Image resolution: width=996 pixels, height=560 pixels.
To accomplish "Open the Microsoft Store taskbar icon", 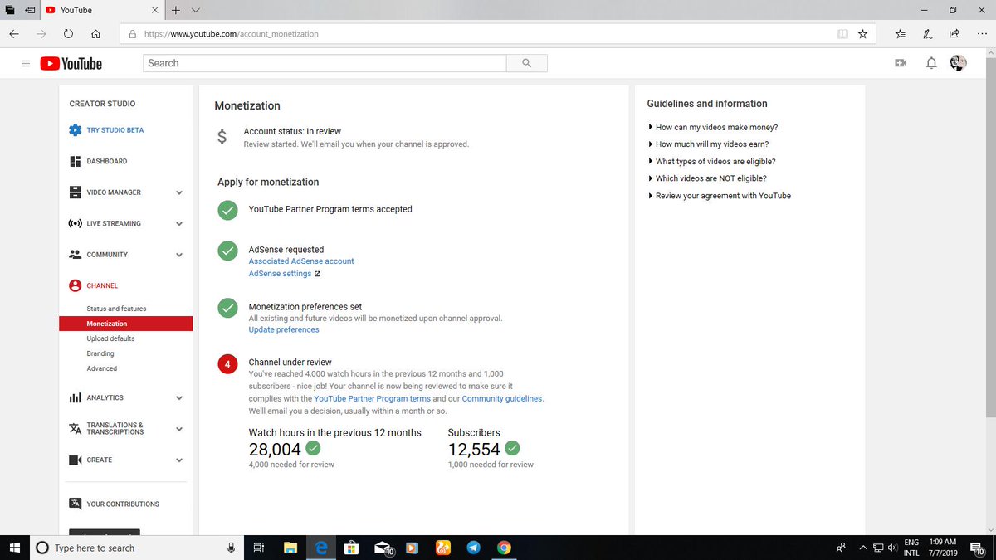I will point(351,548).
